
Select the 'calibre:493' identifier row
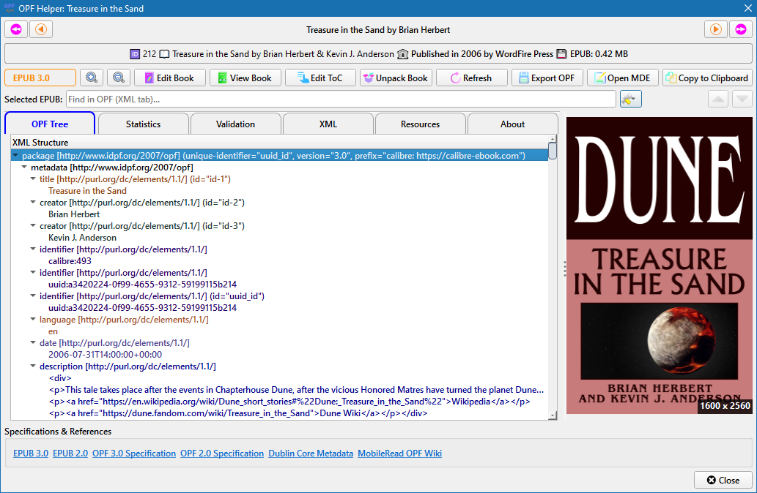tap(70, 260)
